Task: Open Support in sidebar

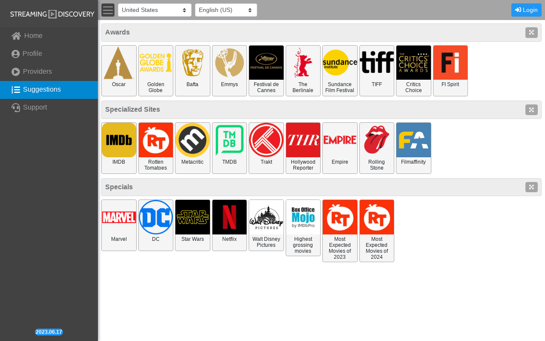Action: click(x=49, y=107)
